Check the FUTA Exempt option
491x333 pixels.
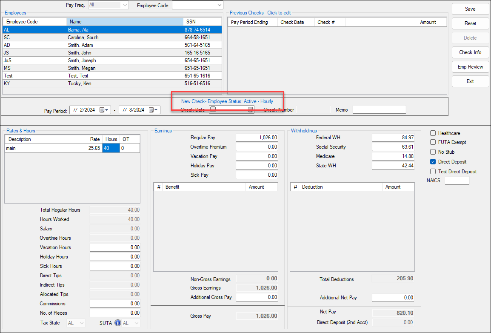[x=433, y=142]
